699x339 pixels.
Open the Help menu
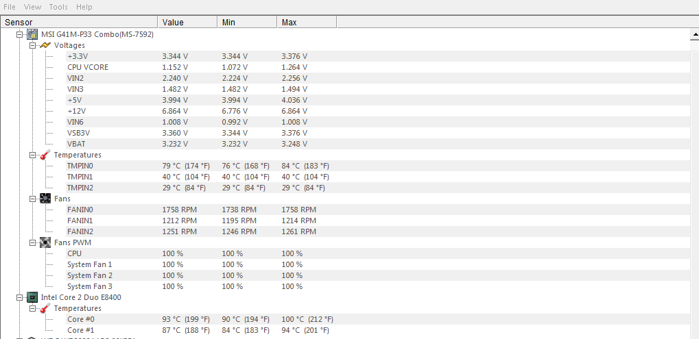pos(84,7)
